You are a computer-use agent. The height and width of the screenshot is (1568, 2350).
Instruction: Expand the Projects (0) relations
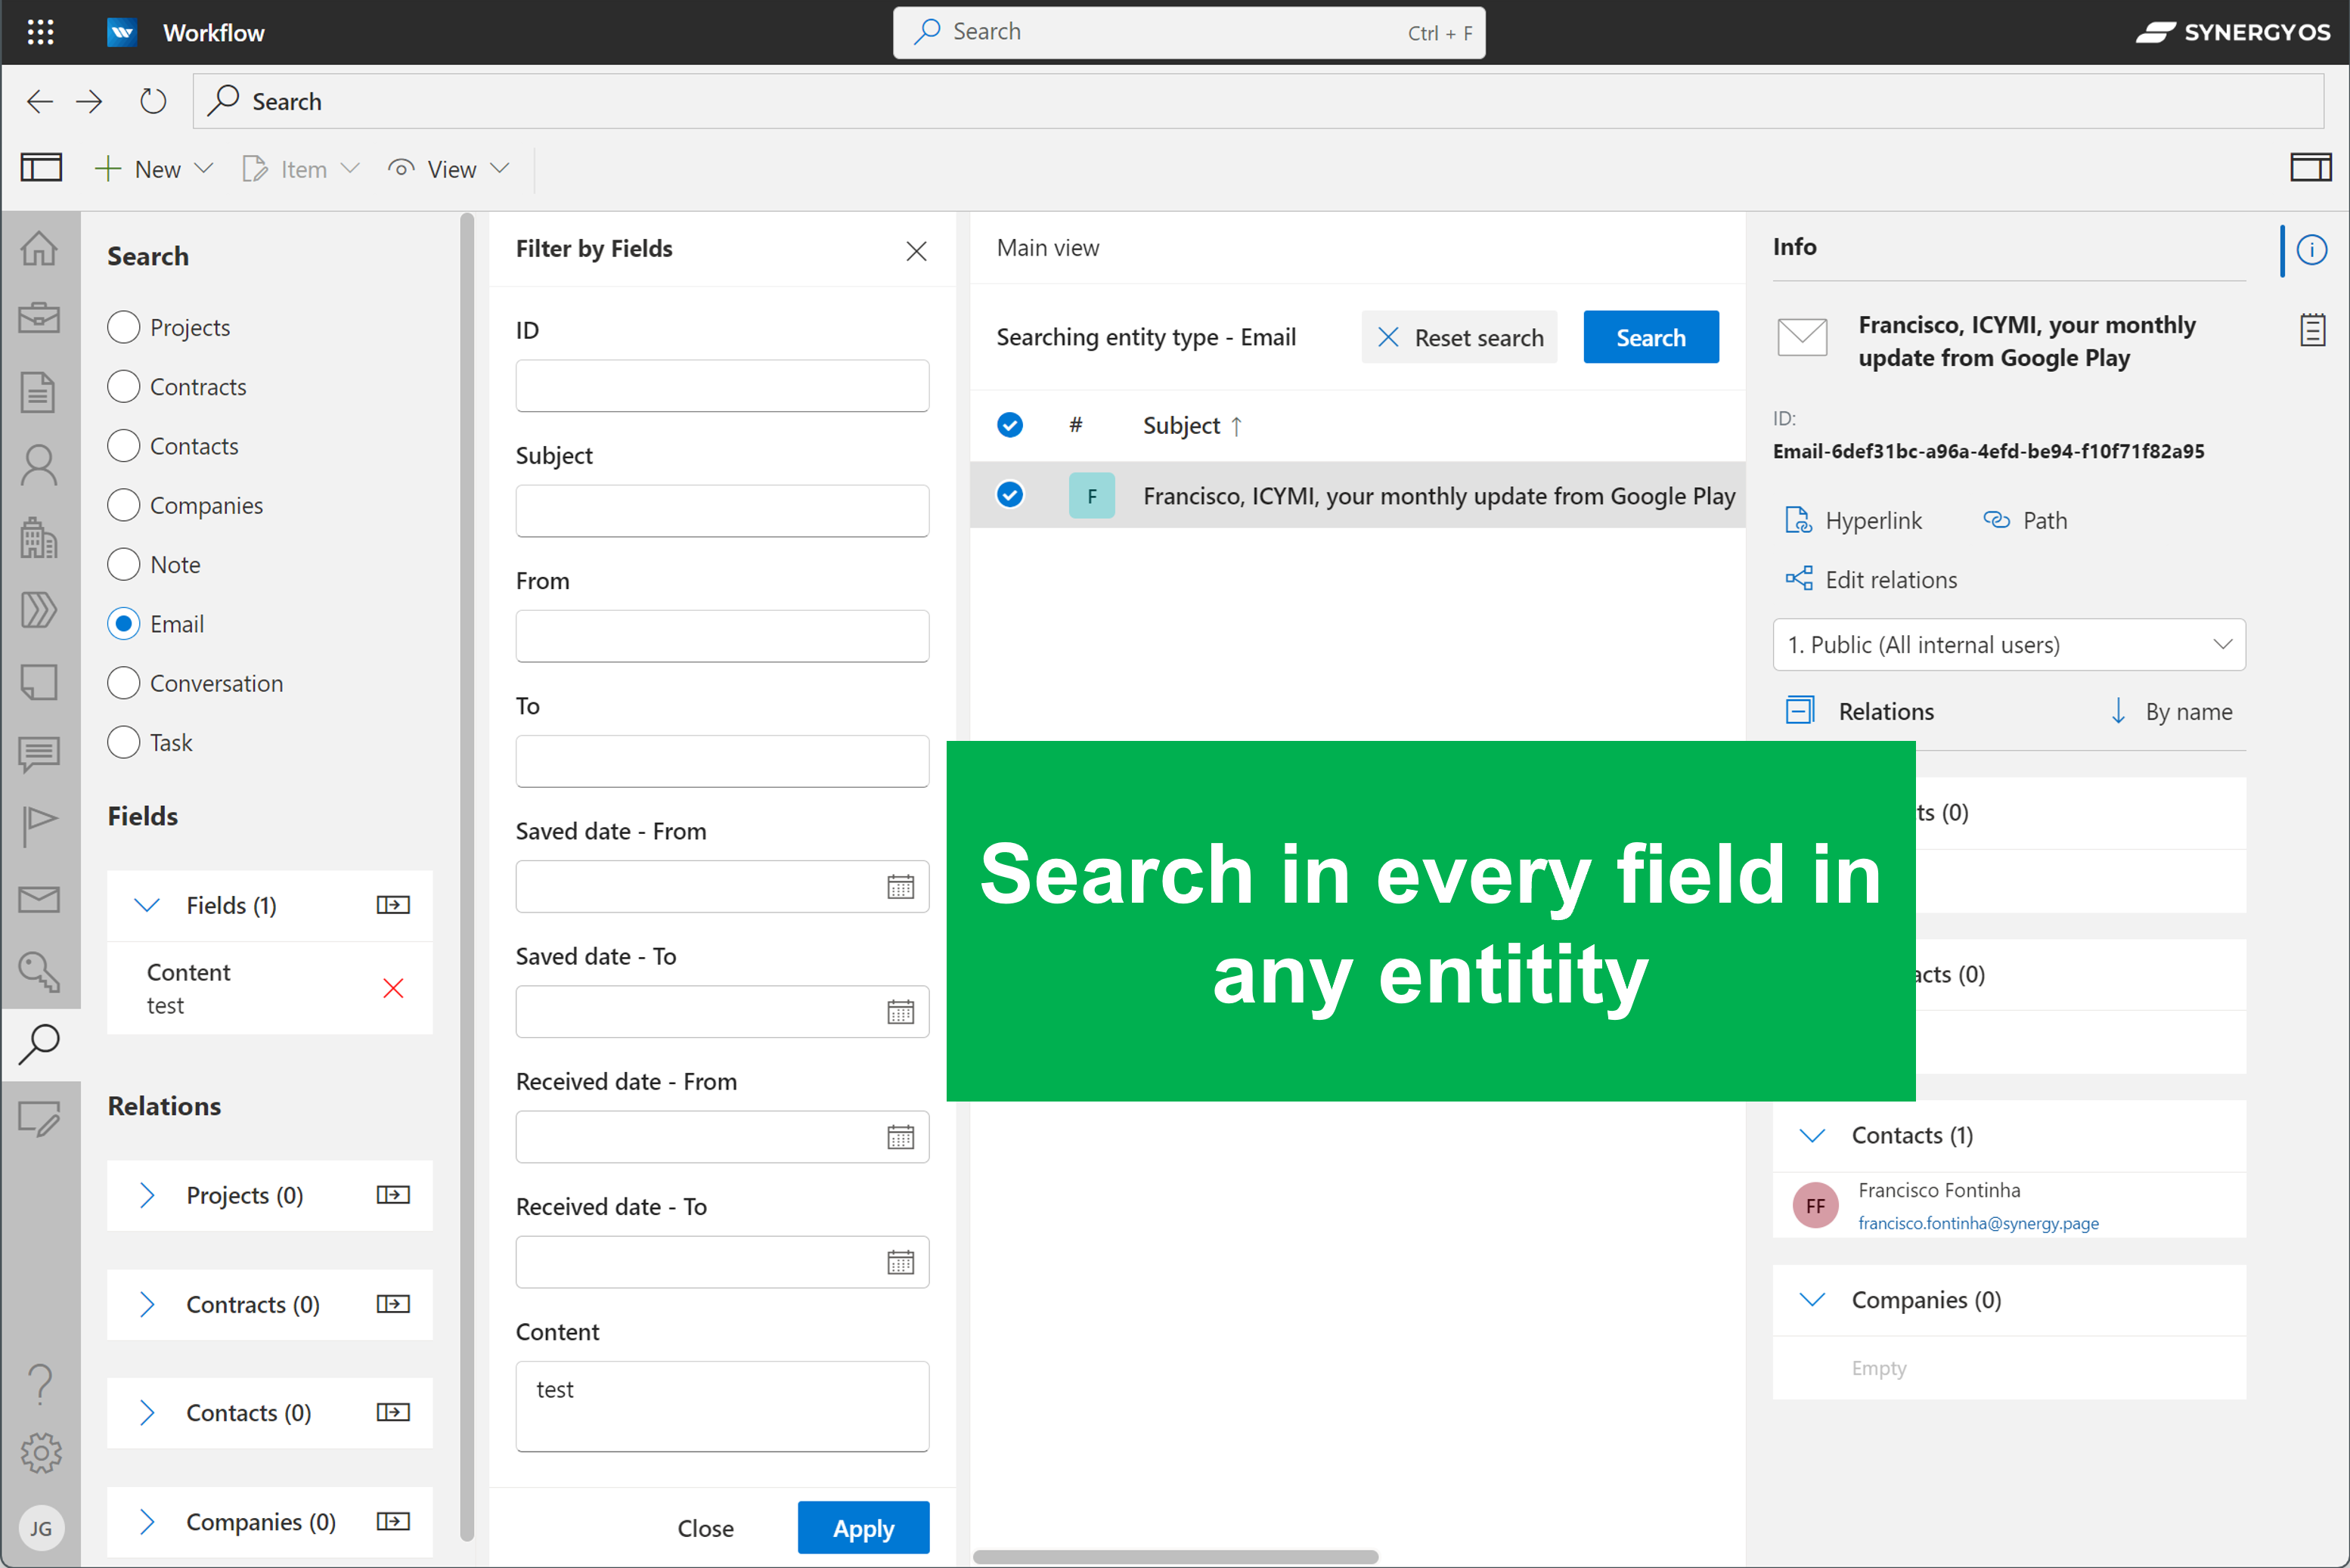click(x=146, y=1195)
